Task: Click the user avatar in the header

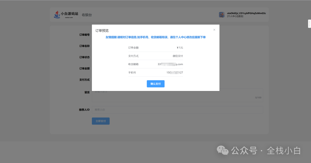Action: coord(221,15)
